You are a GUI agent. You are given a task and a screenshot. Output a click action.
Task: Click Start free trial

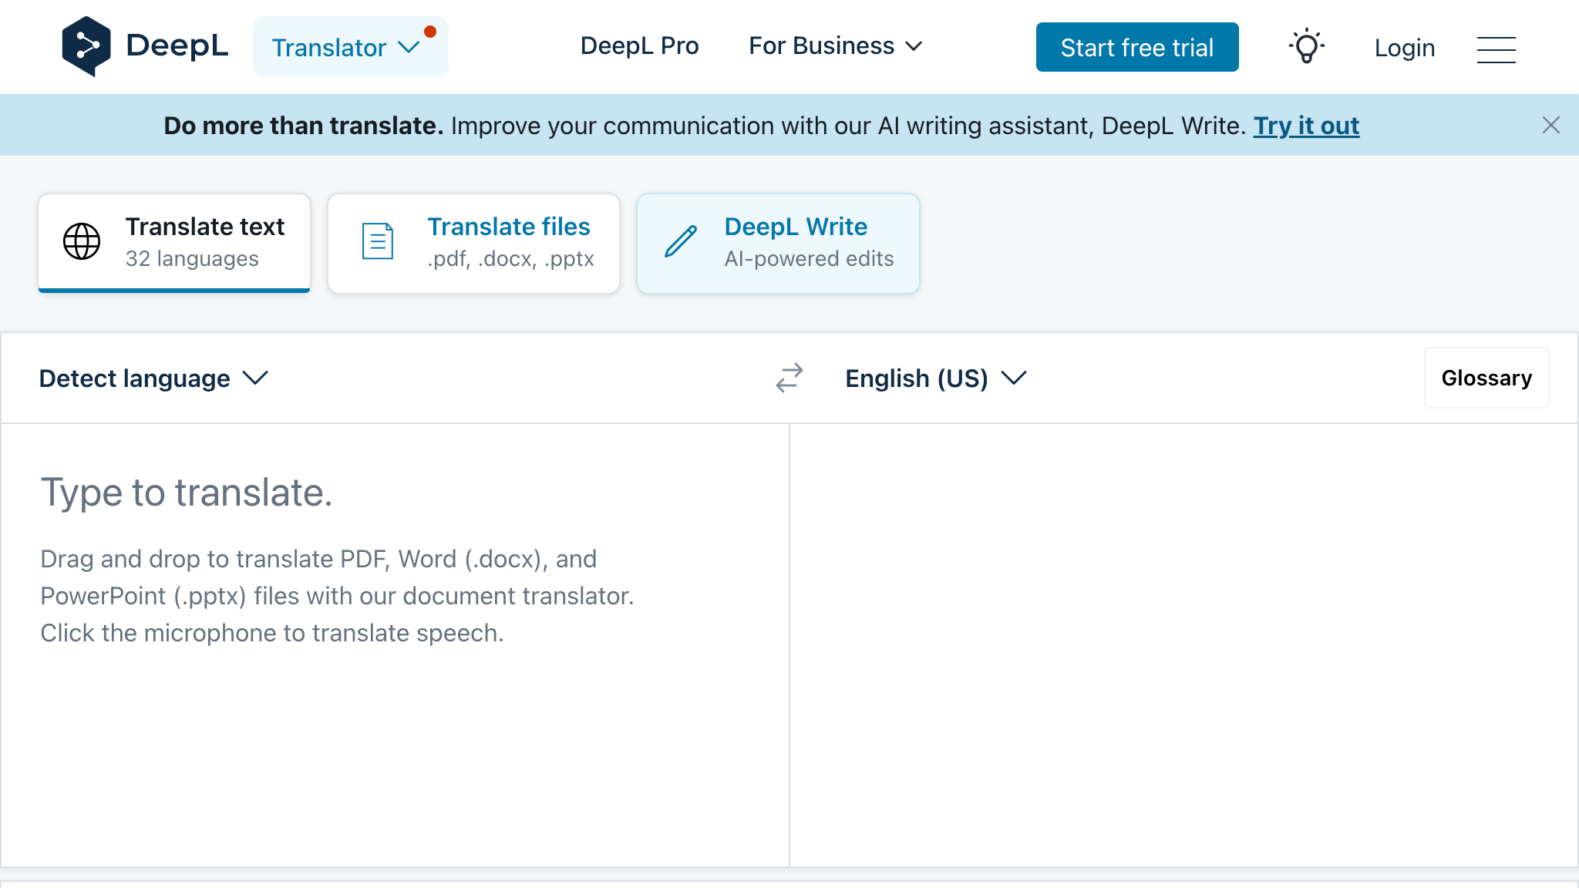pyautogui.click(x=1136, y=47)
